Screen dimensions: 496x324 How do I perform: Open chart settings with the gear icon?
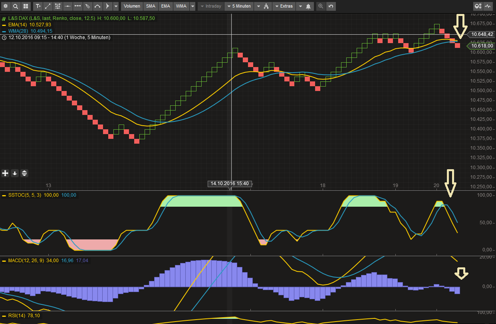point(6,6)
